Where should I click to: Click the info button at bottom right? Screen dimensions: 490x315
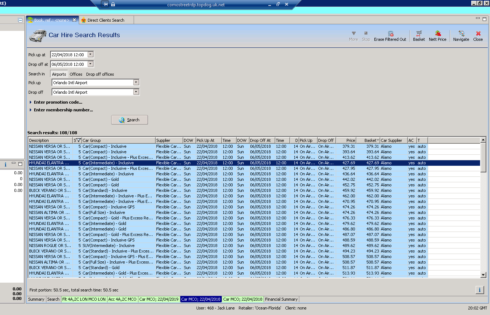[479, 290]
